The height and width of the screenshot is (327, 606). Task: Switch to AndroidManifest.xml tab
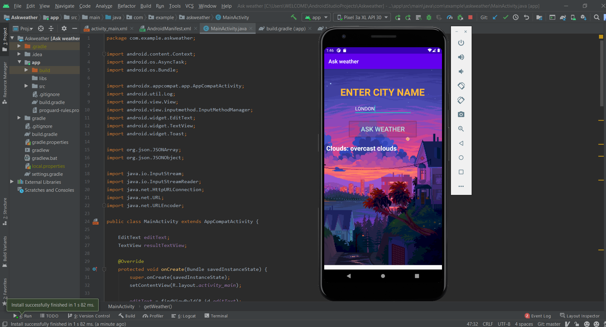click(x=169, y=28)
